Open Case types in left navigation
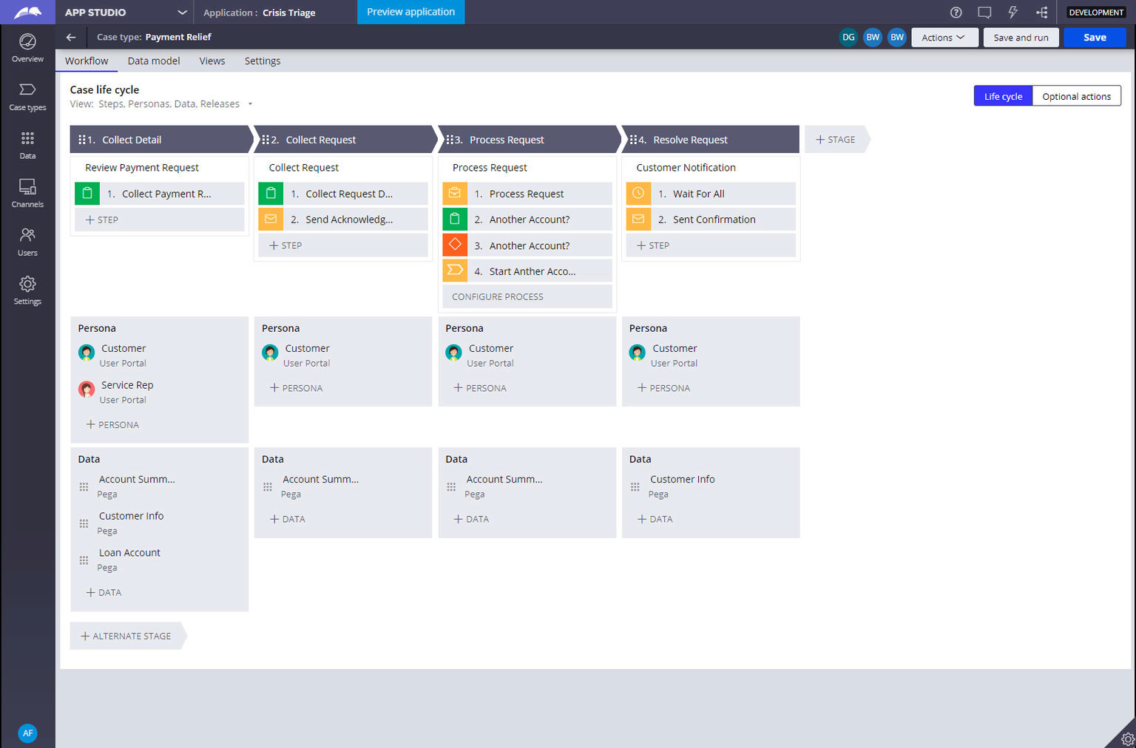The image size is (1136, 748). (27, 96)
